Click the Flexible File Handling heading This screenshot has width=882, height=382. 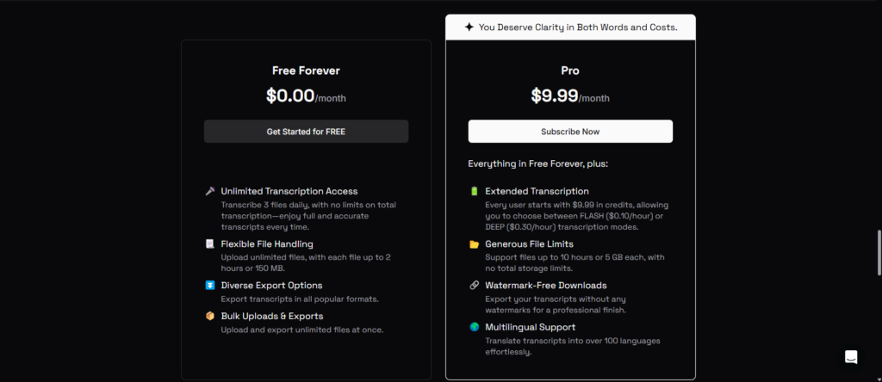click(x=267, y=243)
